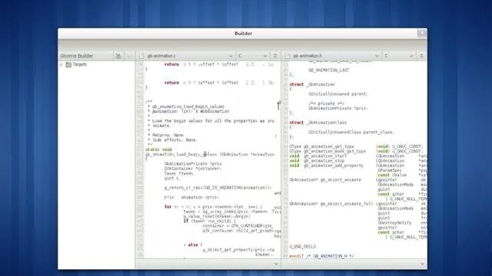Click the bottom arrow of left editor pane
Image resolution: width=492 pixels, height=276 pixels.
[276, 264]
